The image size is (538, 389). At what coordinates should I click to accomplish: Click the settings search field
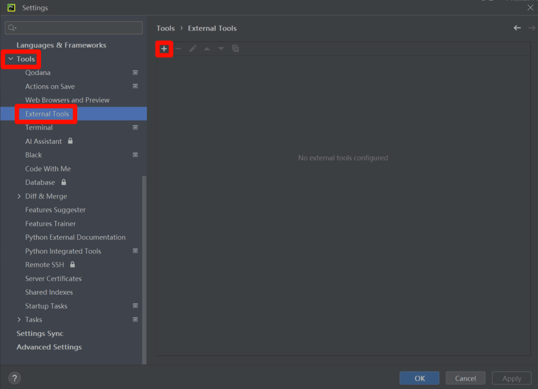click(74, 28)
